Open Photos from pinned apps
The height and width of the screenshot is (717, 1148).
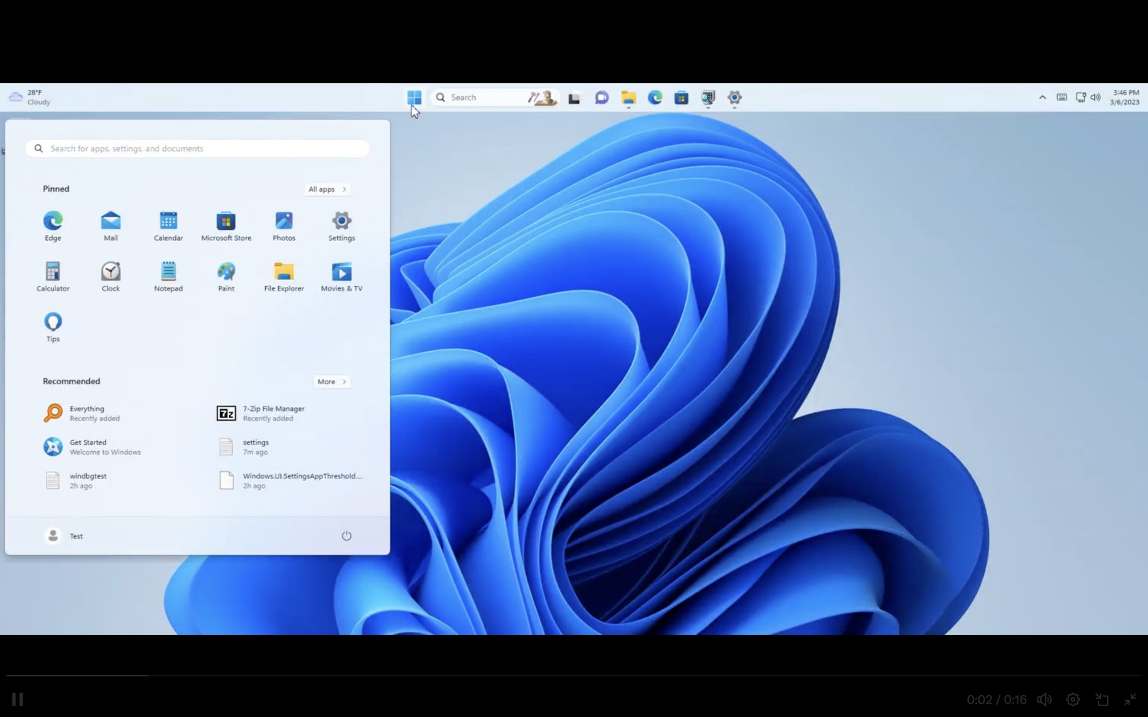pos(284,226)
